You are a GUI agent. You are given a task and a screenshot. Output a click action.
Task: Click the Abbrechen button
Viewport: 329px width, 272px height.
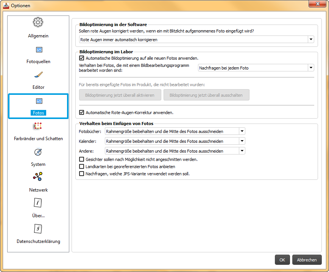[x=307, y=260]
